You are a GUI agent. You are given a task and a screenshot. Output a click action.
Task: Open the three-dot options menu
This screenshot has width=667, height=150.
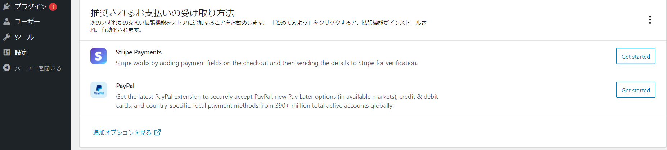(650, 20)
